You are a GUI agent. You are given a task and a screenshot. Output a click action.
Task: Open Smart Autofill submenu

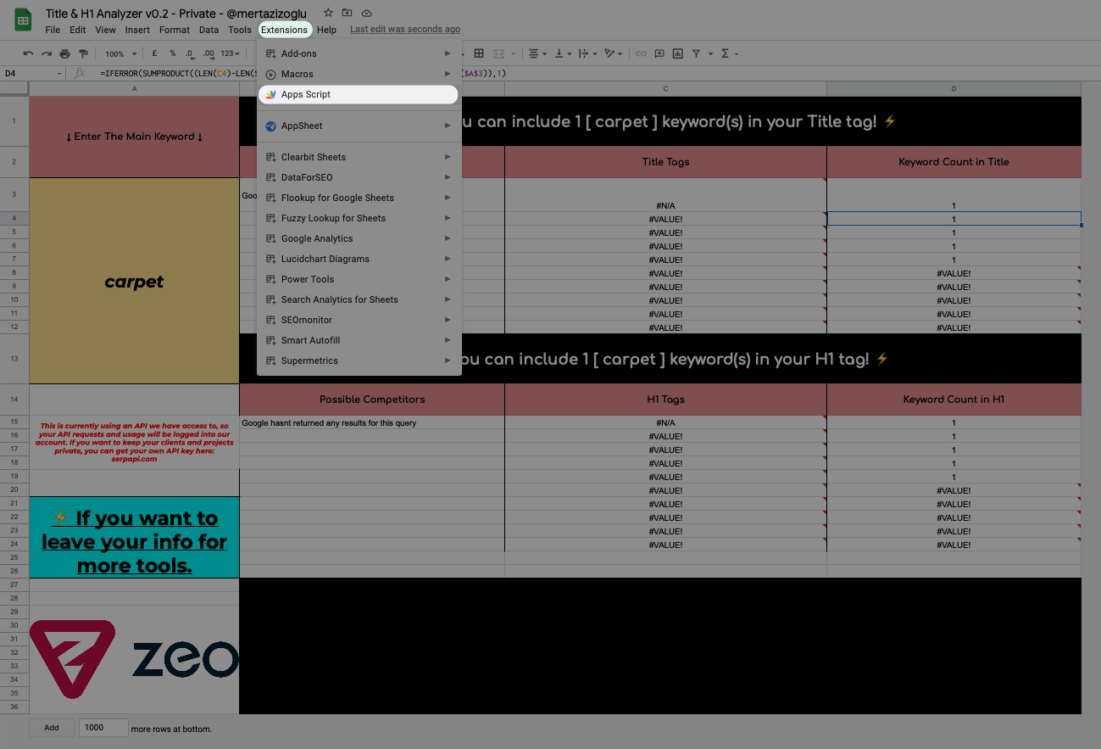pos(359,340)
